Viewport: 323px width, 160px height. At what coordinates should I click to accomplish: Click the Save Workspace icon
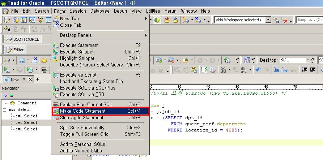(x=276, y=20)
